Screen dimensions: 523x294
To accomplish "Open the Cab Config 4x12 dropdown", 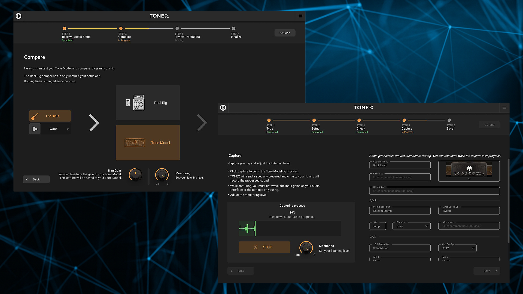I will tap(457, 248).
